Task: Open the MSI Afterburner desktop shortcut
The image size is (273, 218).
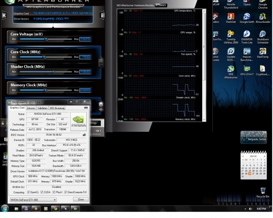Action: [231, 72]
